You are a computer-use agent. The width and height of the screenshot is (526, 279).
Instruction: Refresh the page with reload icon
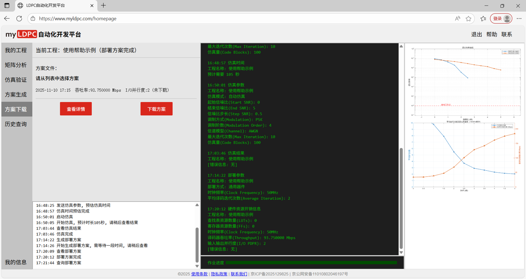[x=19, y=19]
